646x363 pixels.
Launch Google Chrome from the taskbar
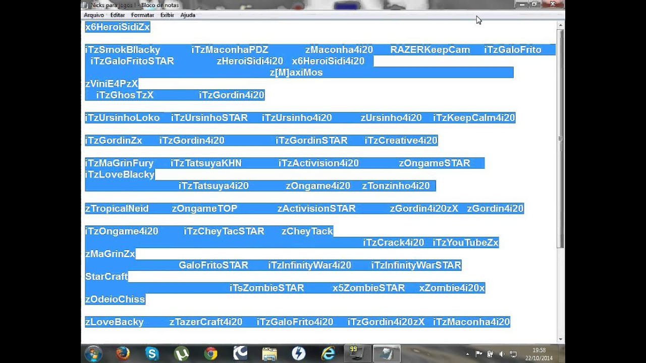coord(210,353)
